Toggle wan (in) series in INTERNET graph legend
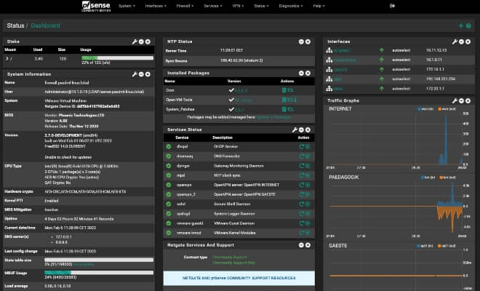The width and height of the screenshot is (480, 291). 425,109
